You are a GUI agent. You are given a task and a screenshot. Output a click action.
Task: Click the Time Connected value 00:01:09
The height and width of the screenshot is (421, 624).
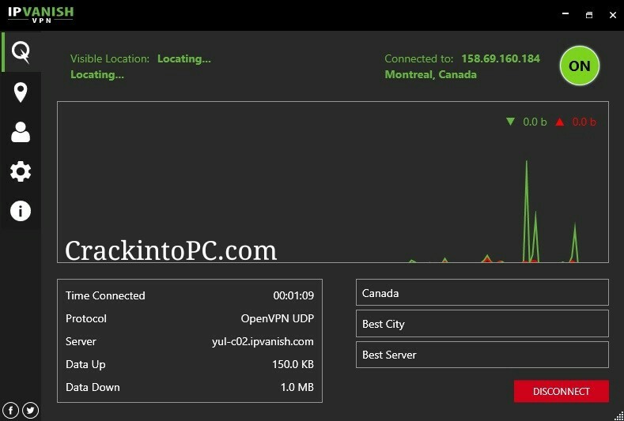pos(293,295)
